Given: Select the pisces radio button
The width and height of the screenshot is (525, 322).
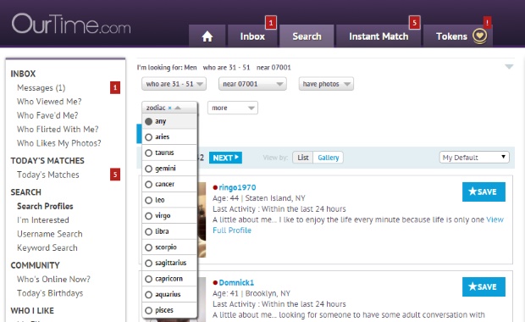Looking at the screenshot, I should click(149, 310).
